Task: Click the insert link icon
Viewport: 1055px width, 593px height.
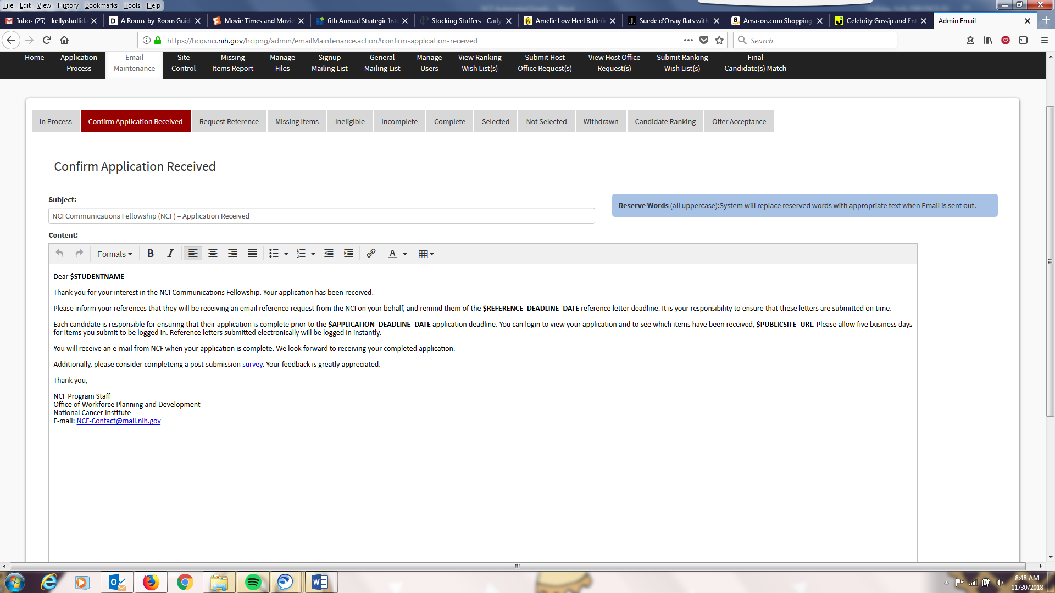Action: click(x=371, y=254)
